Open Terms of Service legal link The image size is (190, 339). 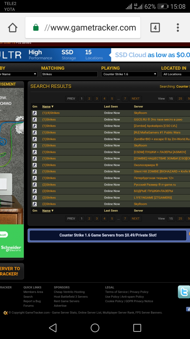click(x=116, y=292)
